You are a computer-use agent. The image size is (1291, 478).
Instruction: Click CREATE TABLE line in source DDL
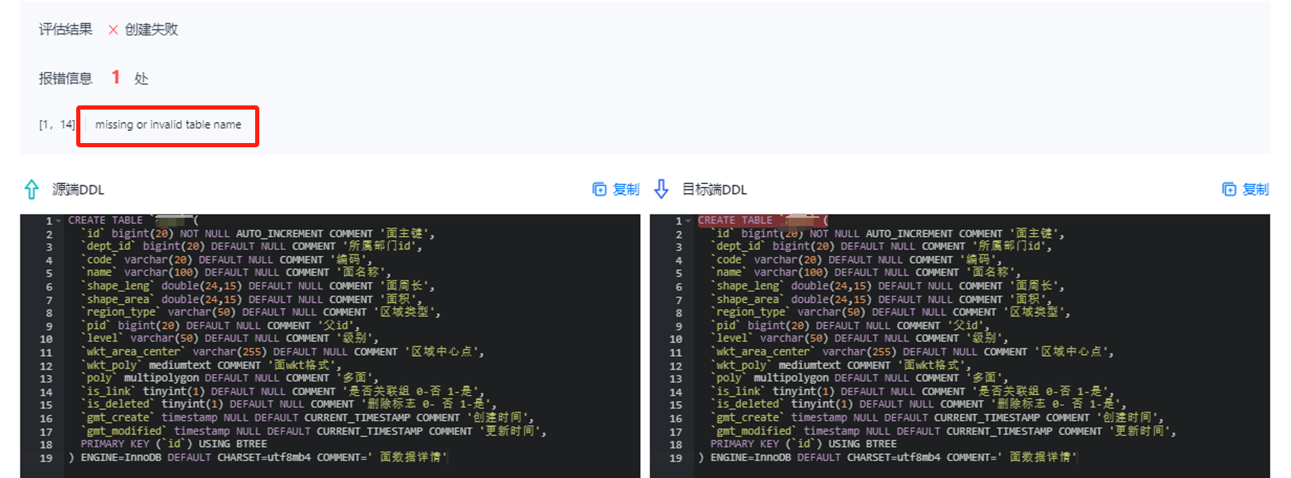(x=134, y=221)
